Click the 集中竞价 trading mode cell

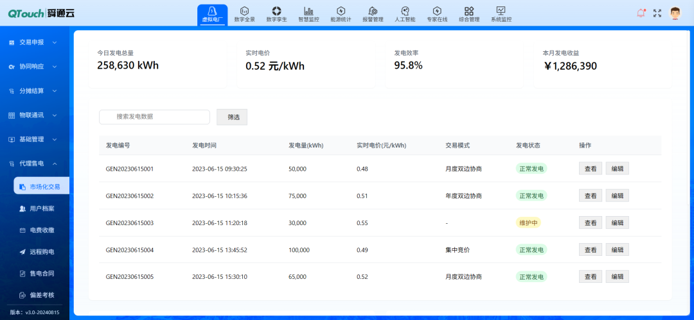pyautogui.click(x=458, y=249)
